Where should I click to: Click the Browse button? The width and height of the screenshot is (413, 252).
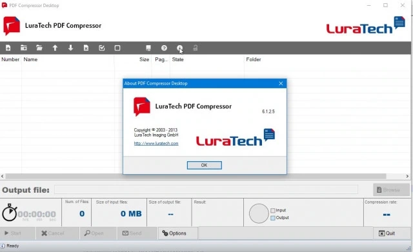[x=392, y=189]
